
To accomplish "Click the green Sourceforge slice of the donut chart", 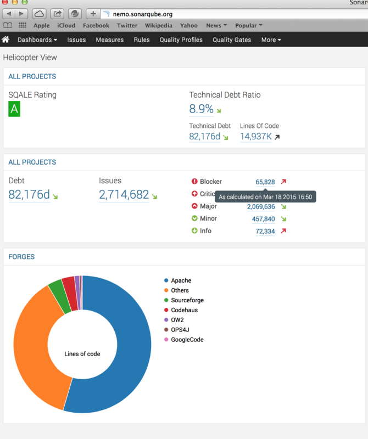I will point(61,296).
